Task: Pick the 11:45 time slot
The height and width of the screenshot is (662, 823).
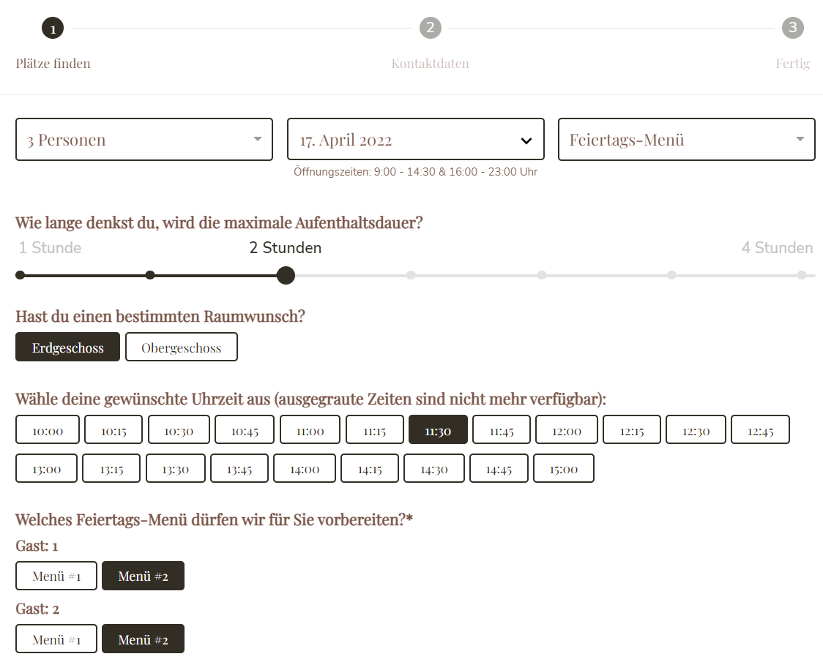Action: (502, 430)
